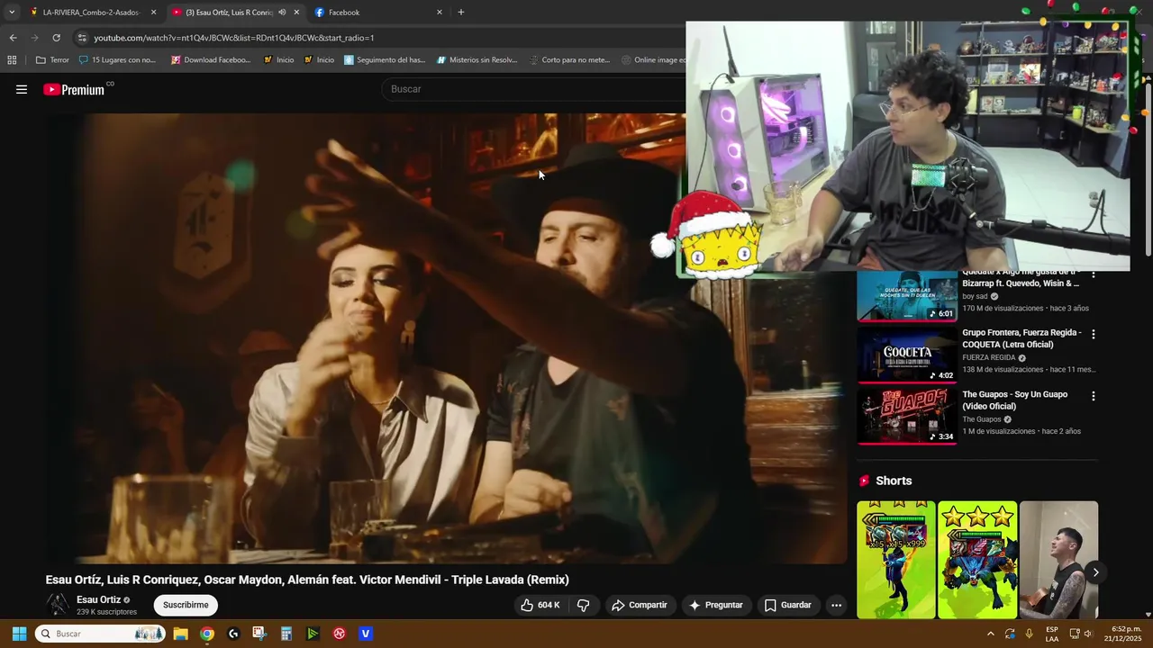Open the Terror bookmarks folder
Image resolution: width=1153 pixels, height=648 pixels.
(52, 60)
